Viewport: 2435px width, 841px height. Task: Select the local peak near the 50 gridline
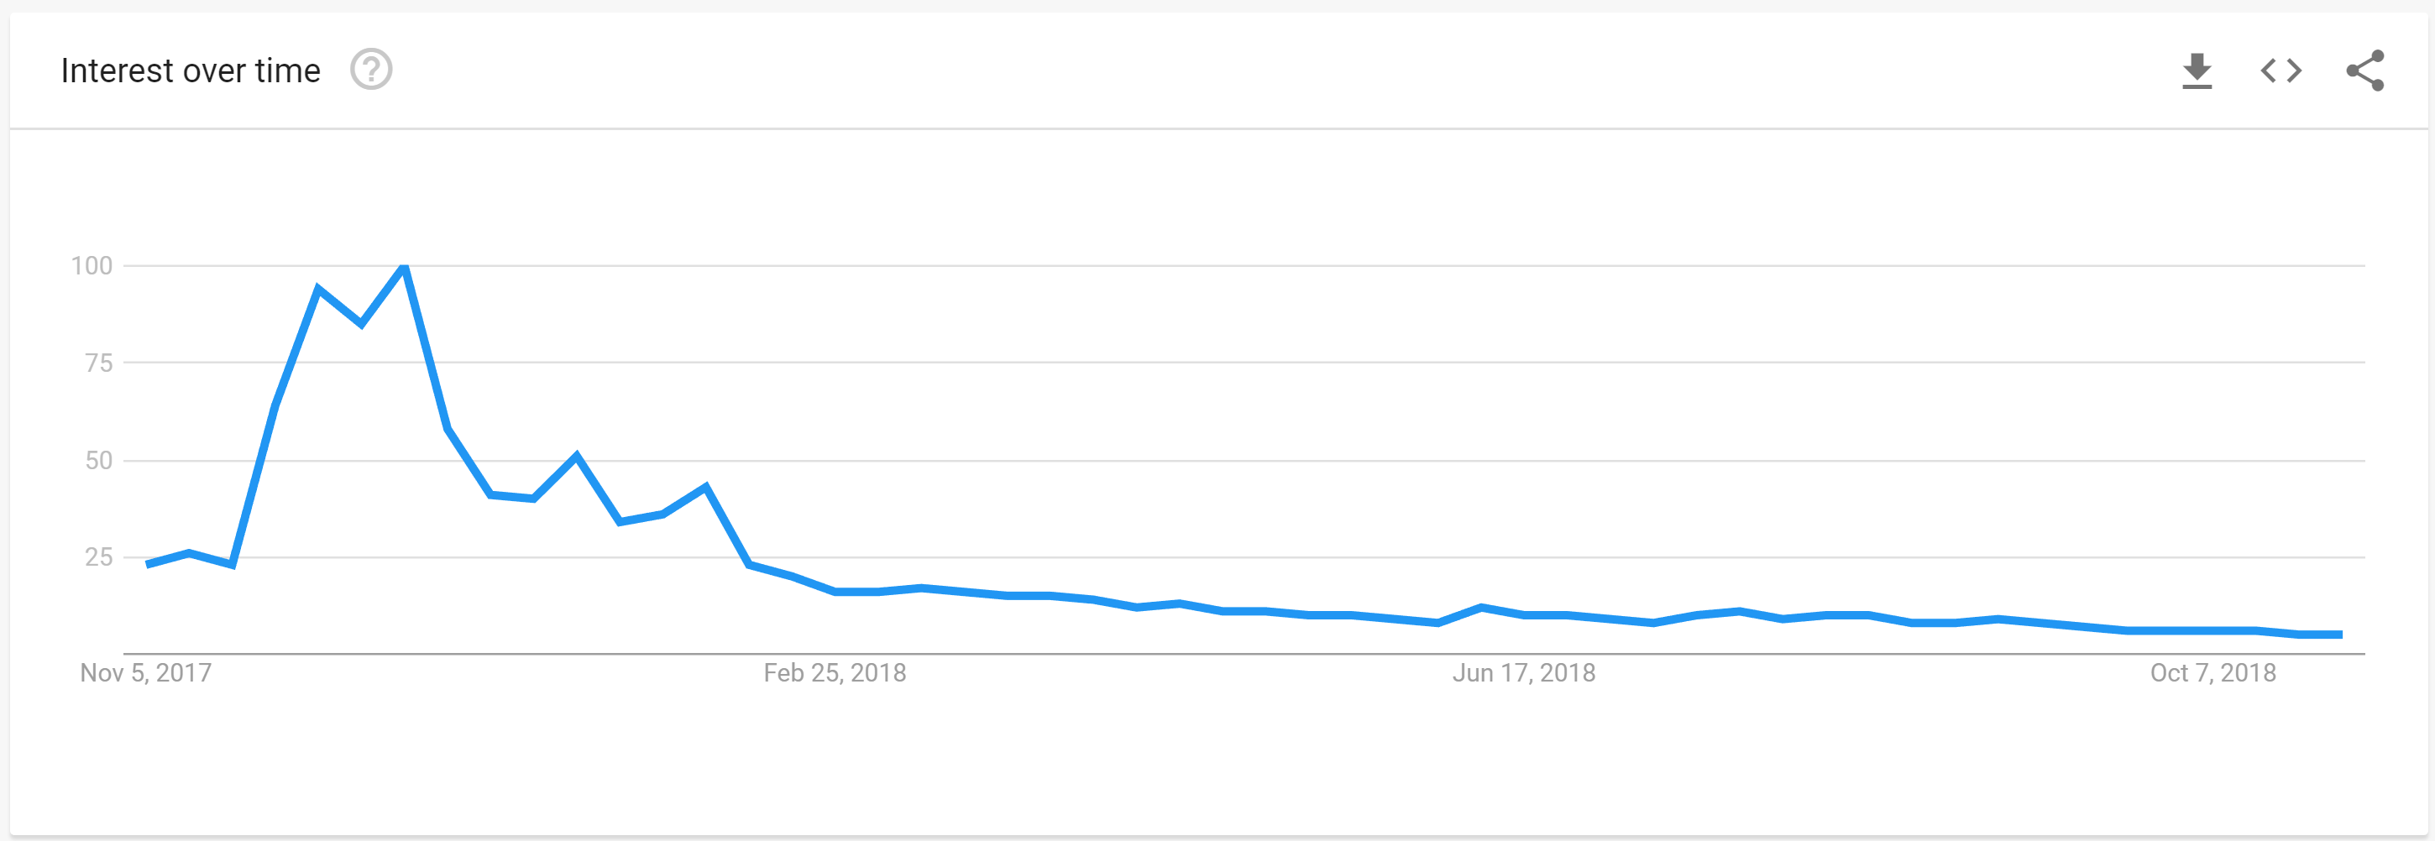577,457
